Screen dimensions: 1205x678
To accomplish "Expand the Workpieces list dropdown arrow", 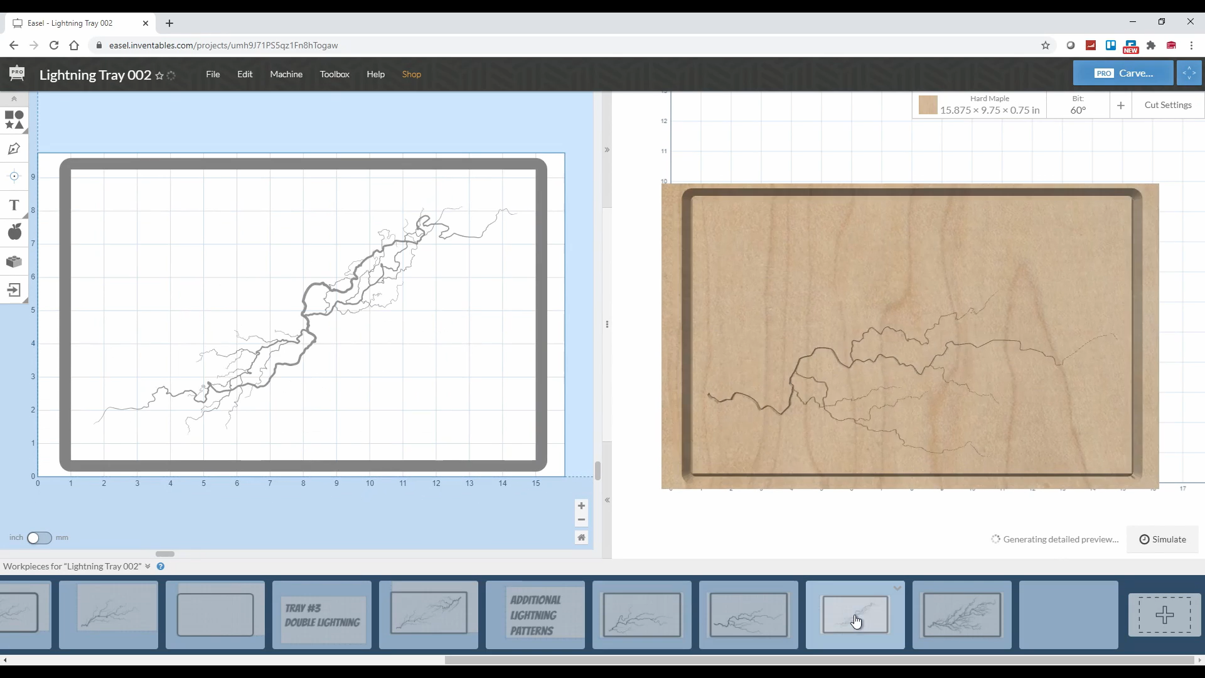I will (x=147, y=566).
